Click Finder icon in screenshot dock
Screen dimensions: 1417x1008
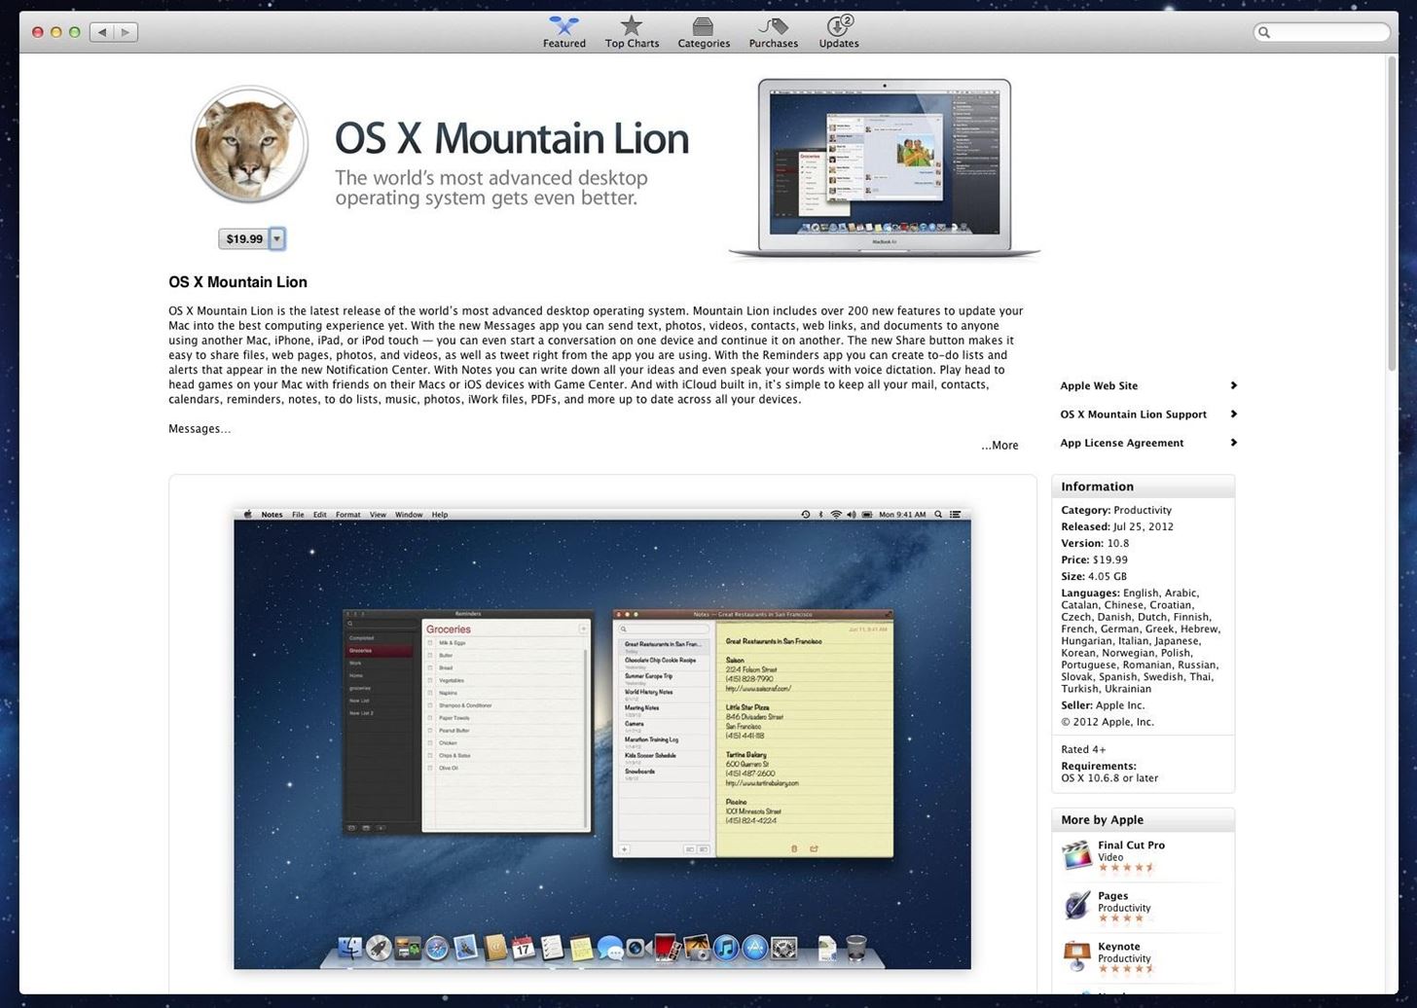click(x=349, y=947)
